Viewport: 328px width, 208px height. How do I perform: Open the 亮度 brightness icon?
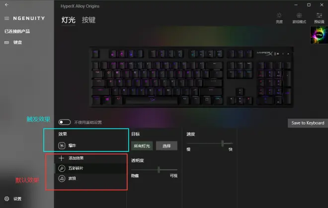coord(279,15)
